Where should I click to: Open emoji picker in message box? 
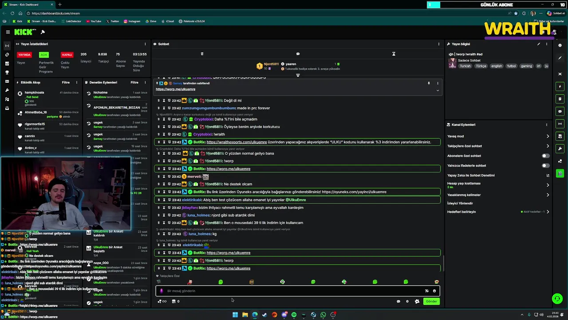coord(434,291)
